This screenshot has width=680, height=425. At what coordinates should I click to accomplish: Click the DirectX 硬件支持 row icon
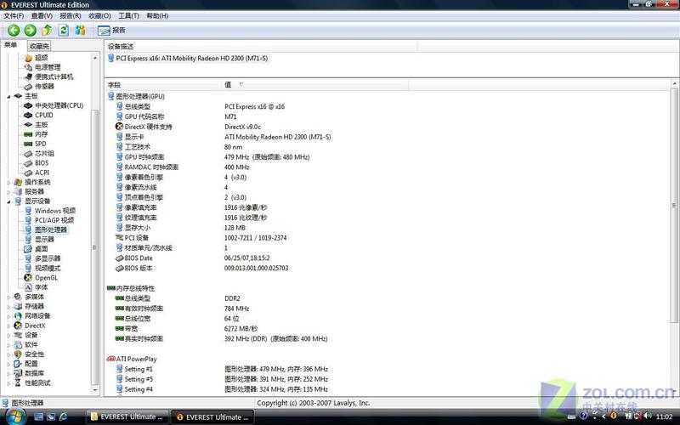[119, 127]
